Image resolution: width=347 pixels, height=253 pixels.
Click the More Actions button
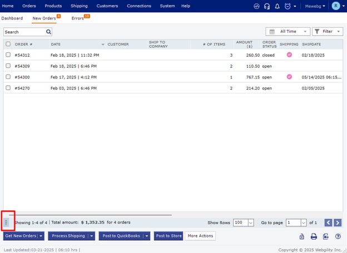click(200, 236)
